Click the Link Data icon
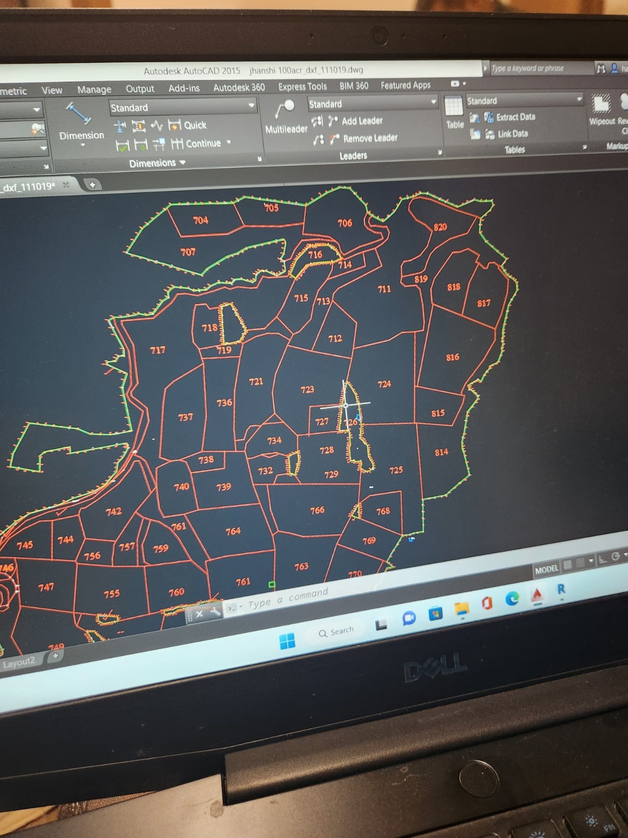This screenshot has height=838, width=628. [x=490, y=134]
